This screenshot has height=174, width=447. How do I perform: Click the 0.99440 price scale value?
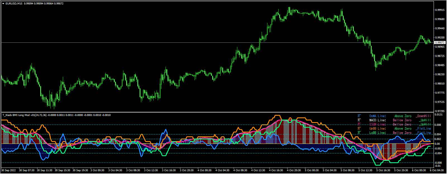[x=440, y=28]
